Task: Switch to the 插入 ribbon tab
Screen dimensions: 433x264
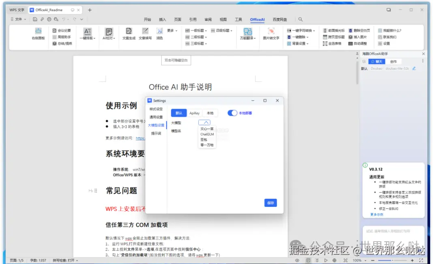Action: click(x=162, y=19)
